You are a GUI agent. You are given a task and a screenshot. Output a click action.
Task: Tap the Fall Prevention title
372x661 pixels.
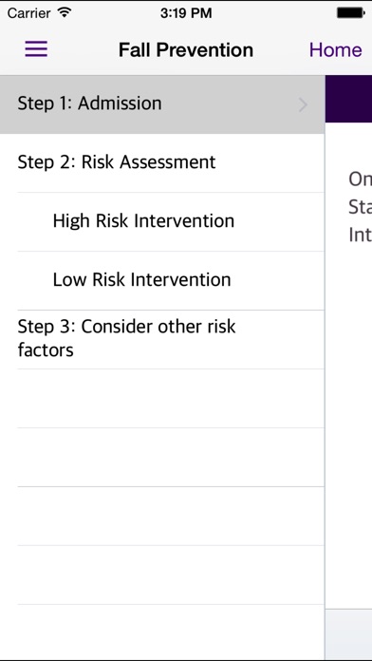(186, 49)
